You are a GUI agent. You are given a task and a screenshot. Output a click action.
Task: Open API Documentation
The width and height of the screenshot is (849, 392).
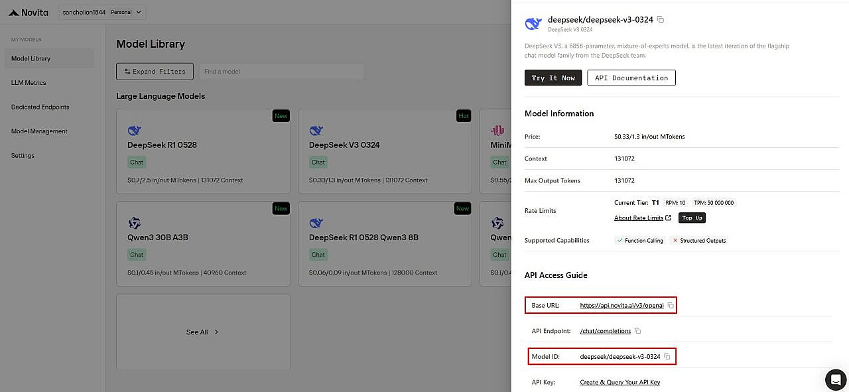[631, 78]
